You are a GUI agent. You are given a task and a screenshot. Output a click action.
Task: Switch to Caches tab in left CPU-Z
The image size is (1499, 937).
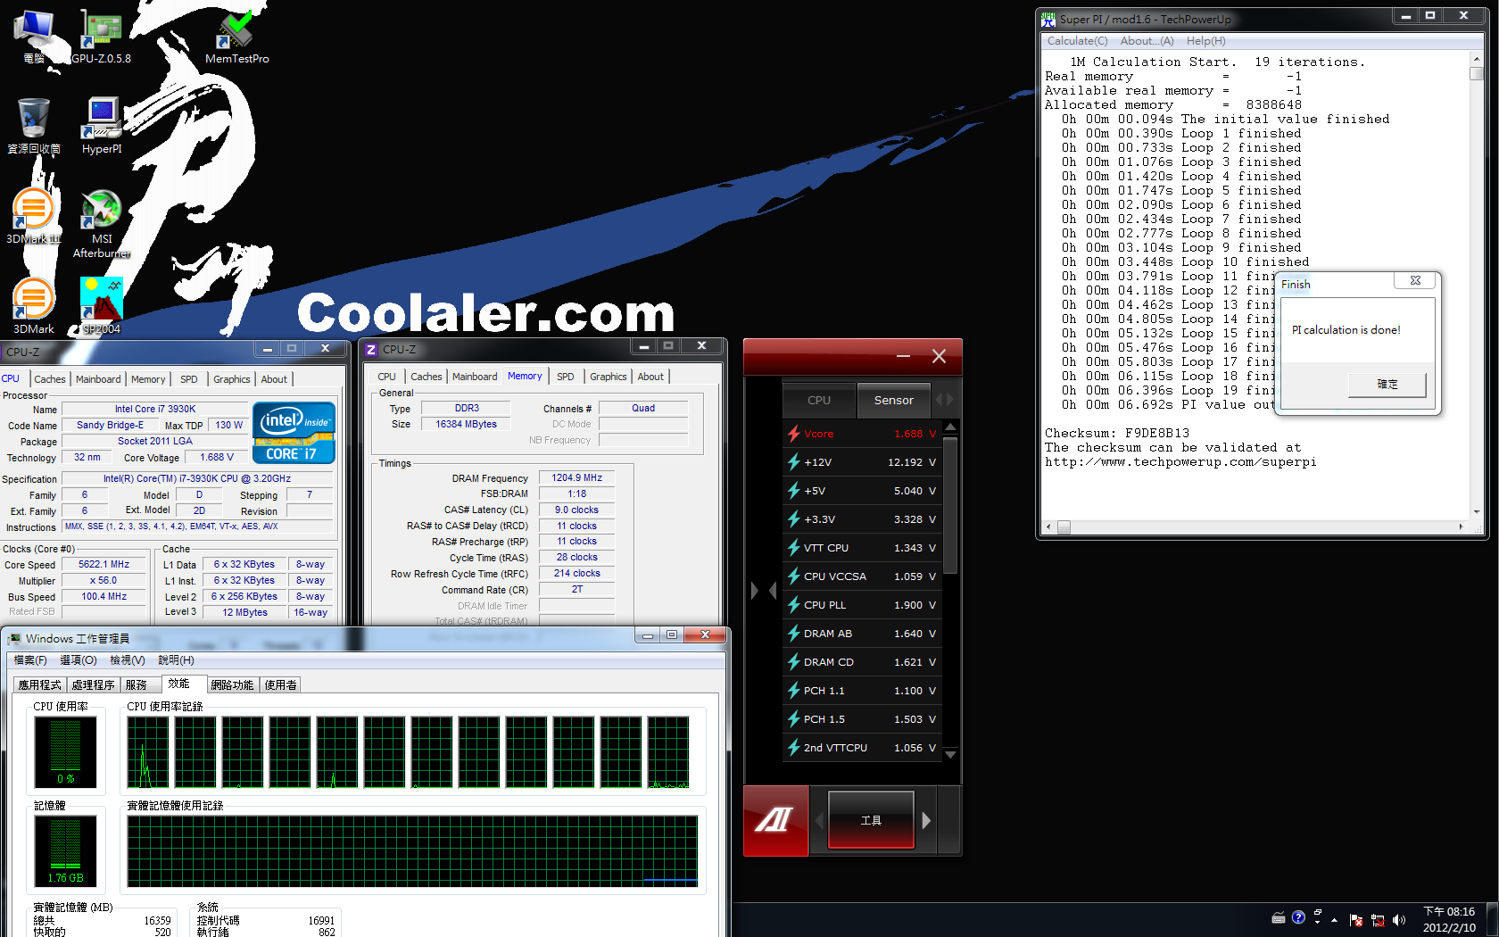click(x=50, y=379)
